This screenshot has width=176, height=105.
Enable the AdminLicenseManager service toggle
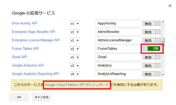click(151, 40)
